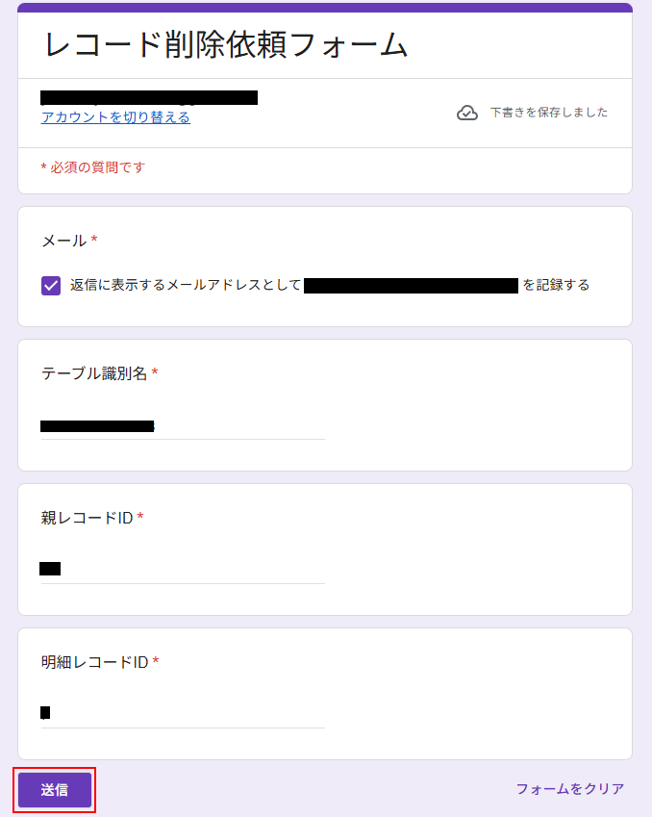Focus the 明細レコードID input field

tap(183, 713)
